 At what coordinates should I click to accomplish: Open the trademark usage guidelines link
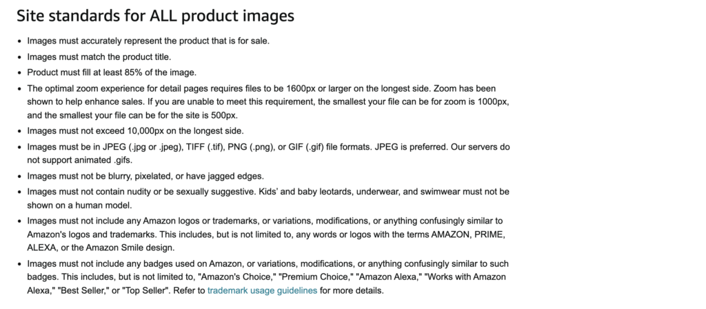[262, 290]
